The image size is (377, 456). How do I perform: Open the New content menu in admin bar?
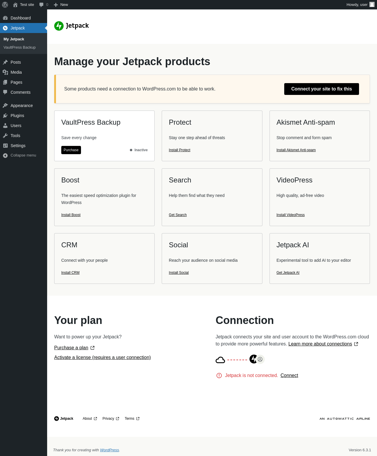click(x=61, y=5)
